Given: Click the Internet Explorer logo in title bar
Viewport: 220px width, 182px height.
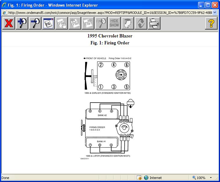Looking at the screenshot, I should (x=4, y=5).
